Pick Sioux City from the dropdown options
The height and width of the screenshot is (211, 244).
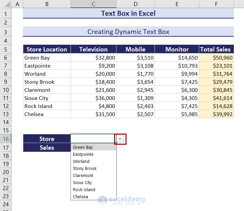82,182
